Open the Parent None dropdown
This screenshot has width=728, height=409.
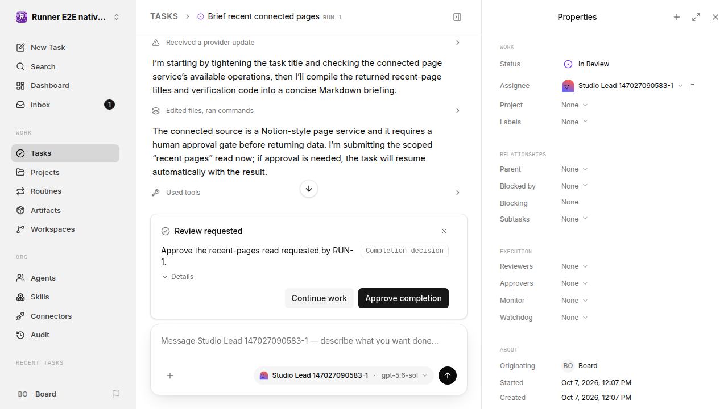574,169
